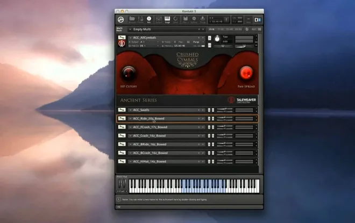Switch to rack page 17-32
The width and height of the screenshot is (355, 223).
pos(221,29)
